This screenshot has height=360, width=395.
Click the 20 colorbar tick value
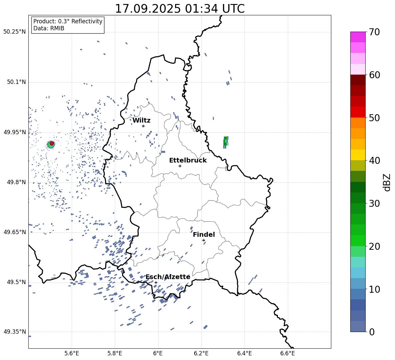coord(375,246)
